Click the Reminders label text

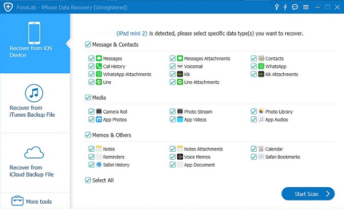point(114,157)
